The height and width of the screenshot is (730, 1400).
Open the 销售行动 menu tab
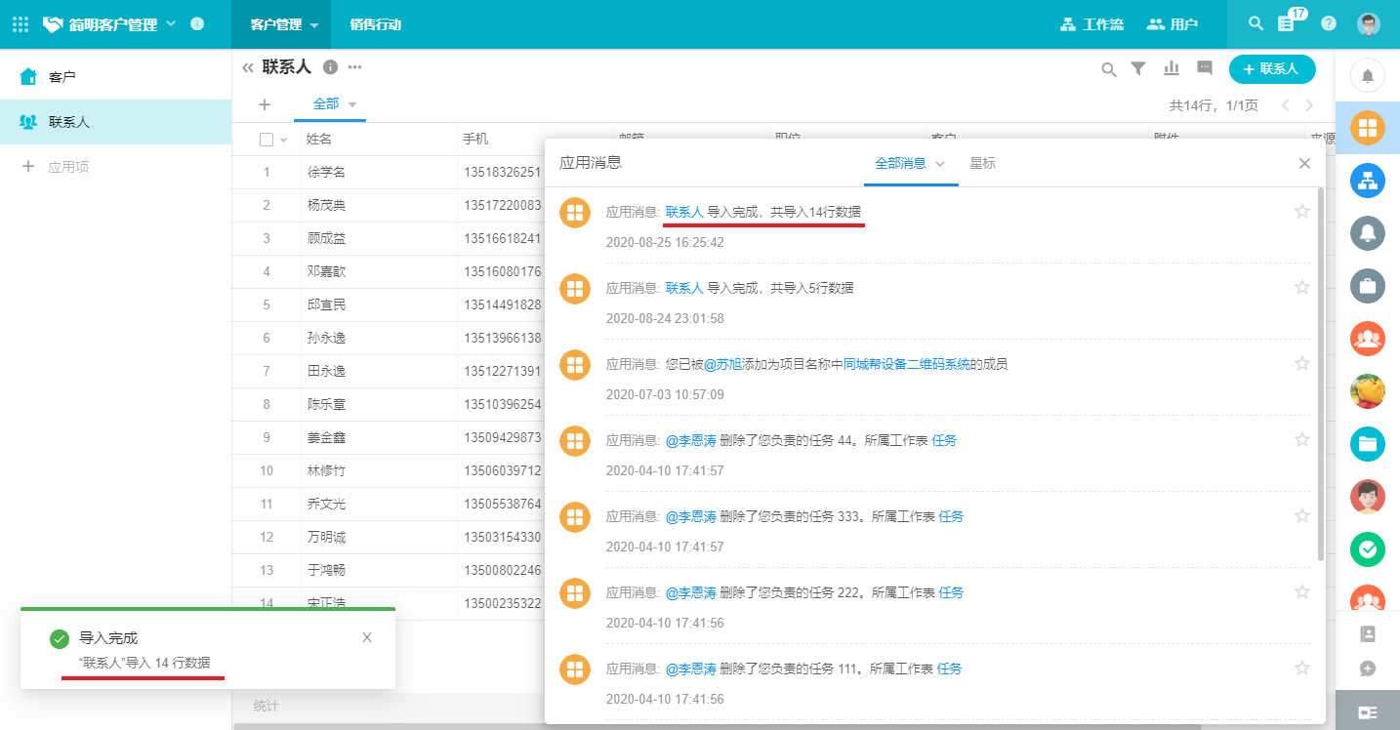click(x=376, y=24)
